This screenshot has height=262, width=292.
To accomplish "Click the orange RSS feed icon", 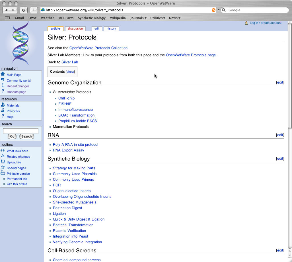I will (213, 10).
